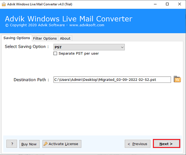186x155 pixels.
Task: Open the Filter Options tab
Action: click(45, 38)
